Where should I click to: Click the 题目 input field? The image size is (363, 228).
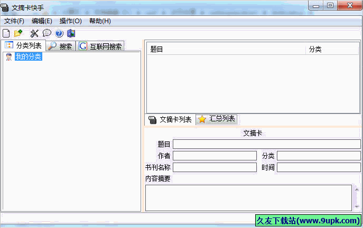267,144
